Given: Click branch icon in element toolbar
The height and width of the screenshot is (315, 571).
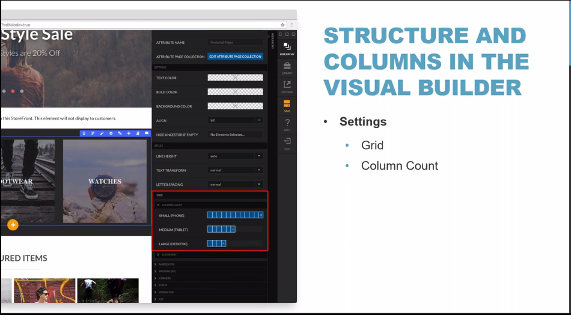Looking at the screenshot, I should [93, 133].
